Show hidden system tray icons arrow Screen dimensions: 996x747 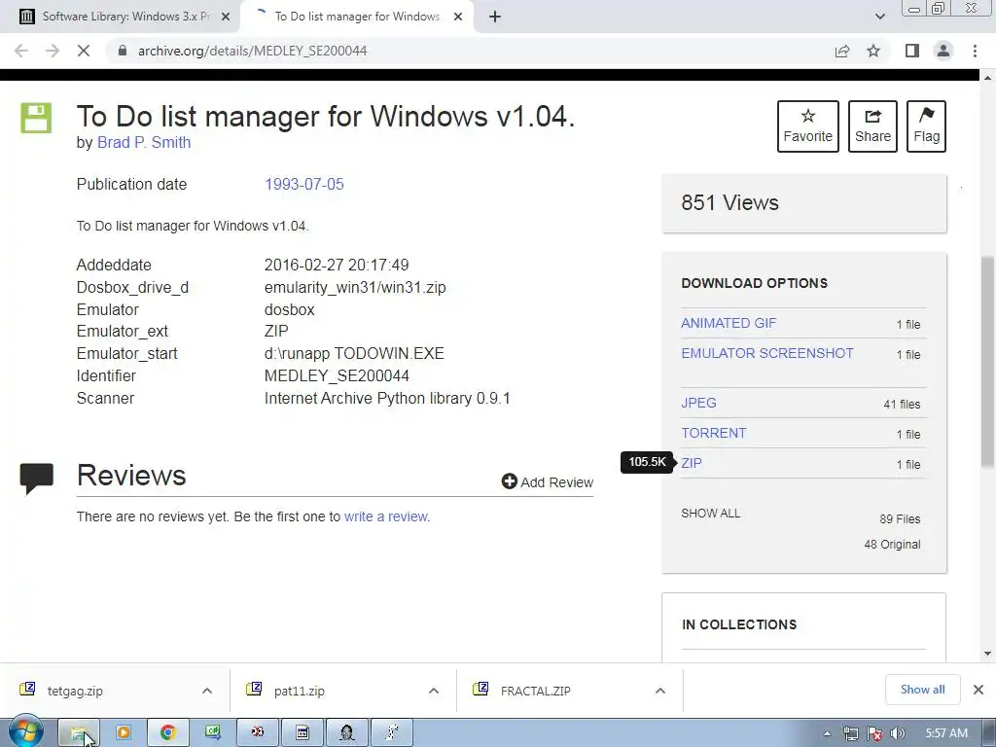point(827,733)
